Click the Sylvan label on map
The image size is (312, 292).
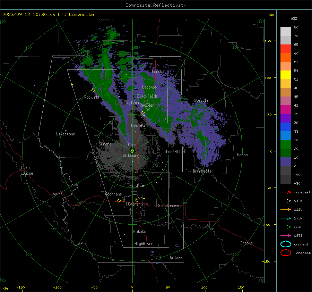pos(132,102)
